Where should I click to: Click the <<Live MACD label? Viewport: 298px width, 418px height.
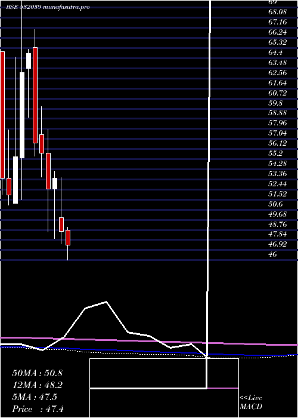(251, 402)
